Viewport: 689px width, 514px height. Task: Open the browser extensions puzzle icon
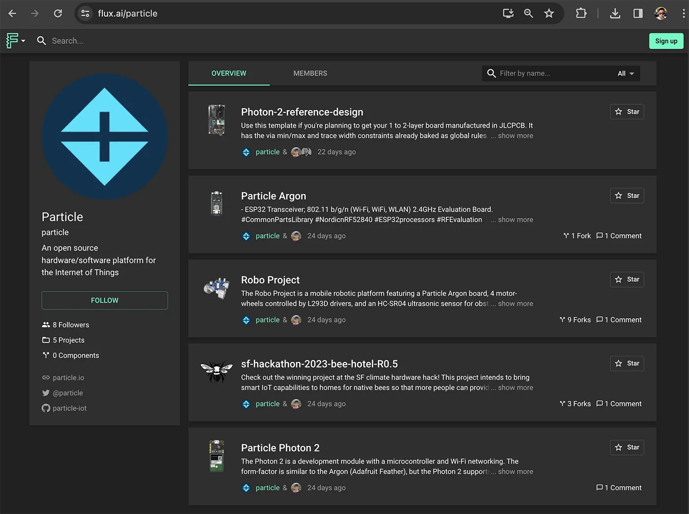[581, 13]
